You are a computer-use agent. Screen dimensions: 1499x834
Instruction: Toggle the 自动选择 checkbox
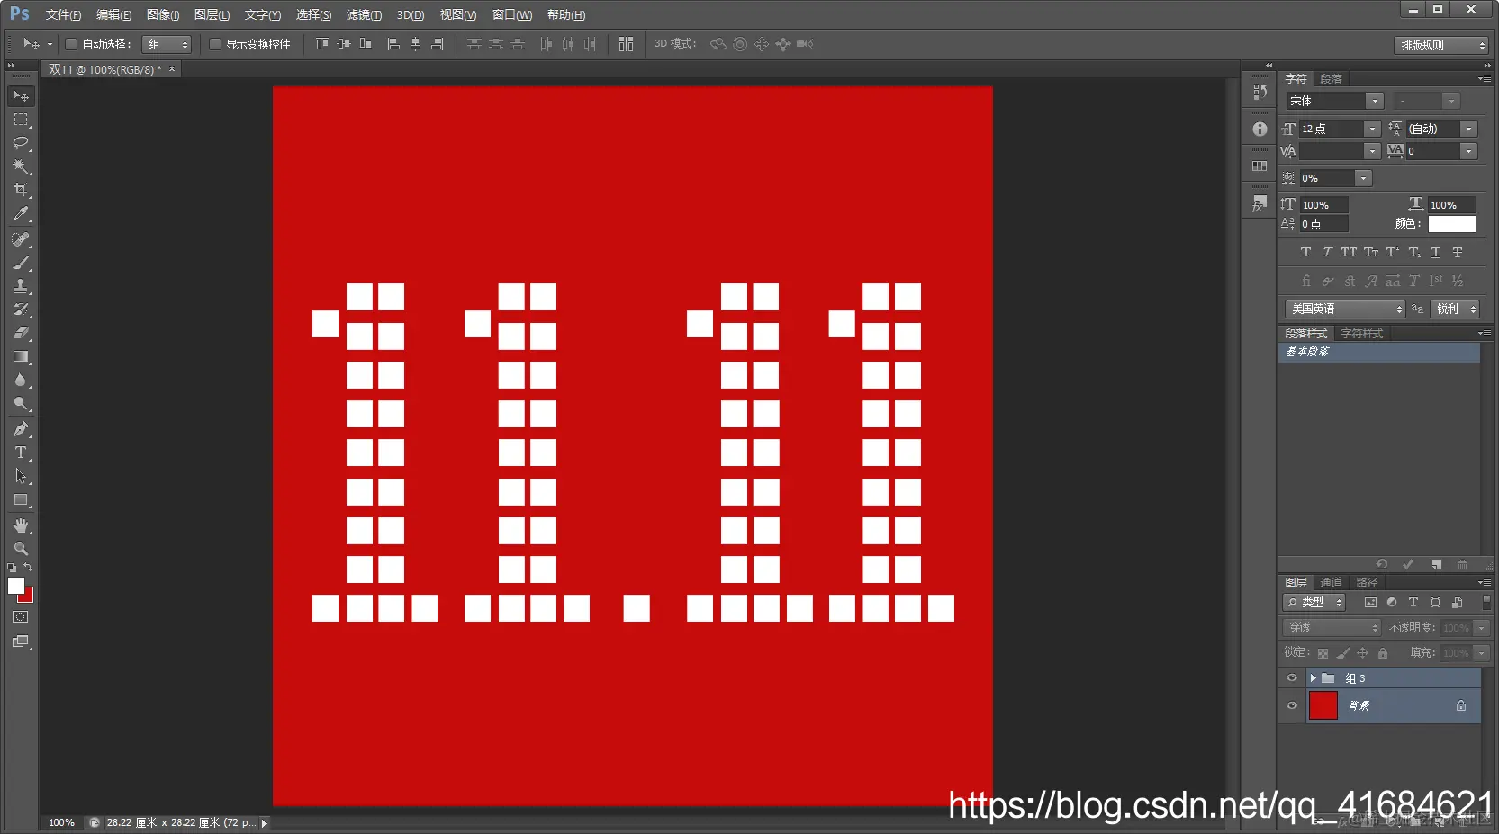point(71,44)
